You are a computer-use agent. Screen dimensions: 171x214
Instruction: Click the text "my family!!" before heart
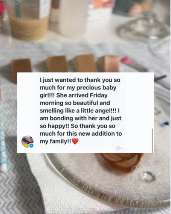click(55, 142)
